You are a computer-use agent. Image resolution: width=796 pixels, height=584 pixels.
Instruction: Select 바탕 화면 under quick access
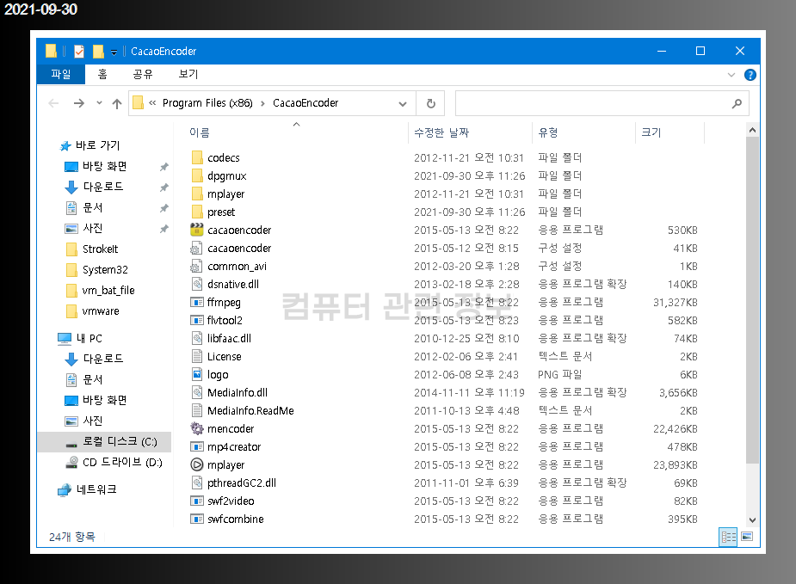point(105,166)
